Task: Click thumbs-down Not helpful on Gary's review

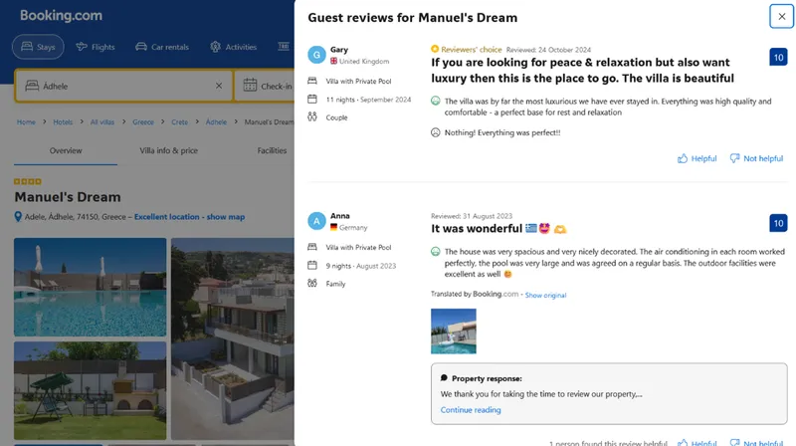Action: [756, 158]
